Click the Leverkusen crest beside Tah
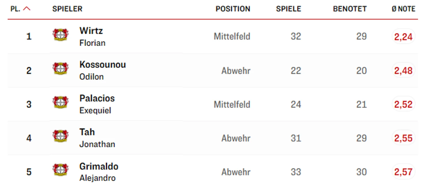This screenshot has height=185, width=421. point(61,136)
